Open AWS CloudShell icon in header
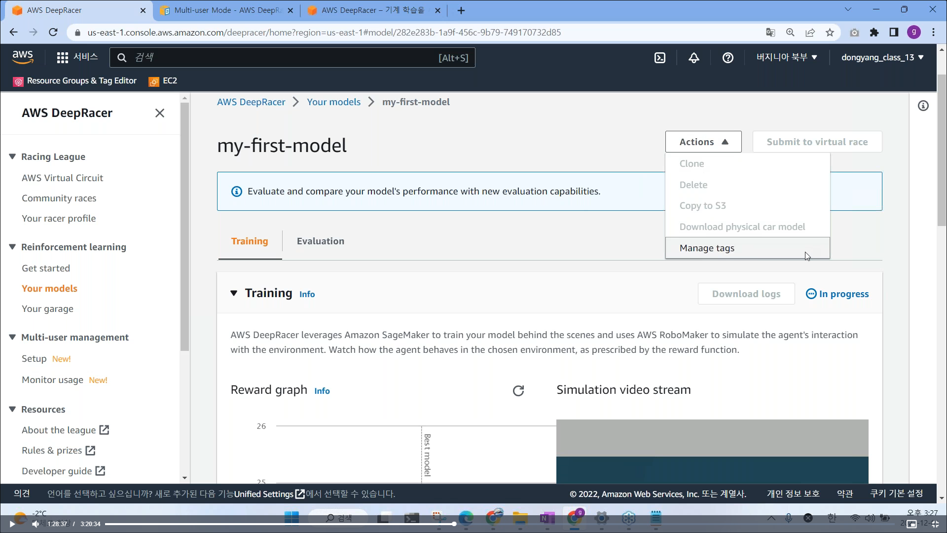This screenshot has height=533, width=947. click(659, 58)
